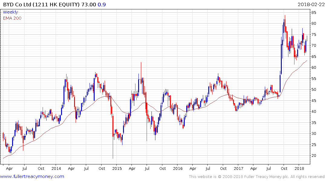Click the 25 price axis label
325x181 pixels.
coord(314,145)
